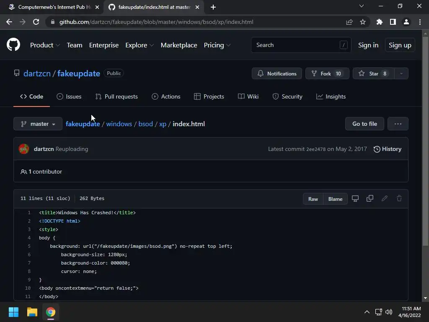
Task: Open the extensions puzzle icon
Action: [380, 22]
